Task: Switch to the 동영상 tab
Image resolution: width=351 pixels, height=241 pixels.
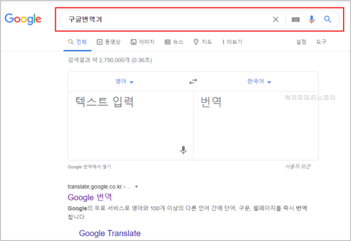Action: click(x=109, y=42)
